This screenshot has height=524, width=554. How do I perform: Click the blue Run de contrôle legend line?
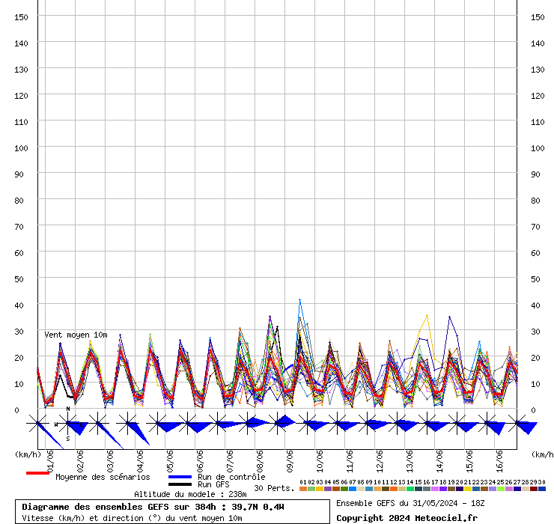click(180, 477)
